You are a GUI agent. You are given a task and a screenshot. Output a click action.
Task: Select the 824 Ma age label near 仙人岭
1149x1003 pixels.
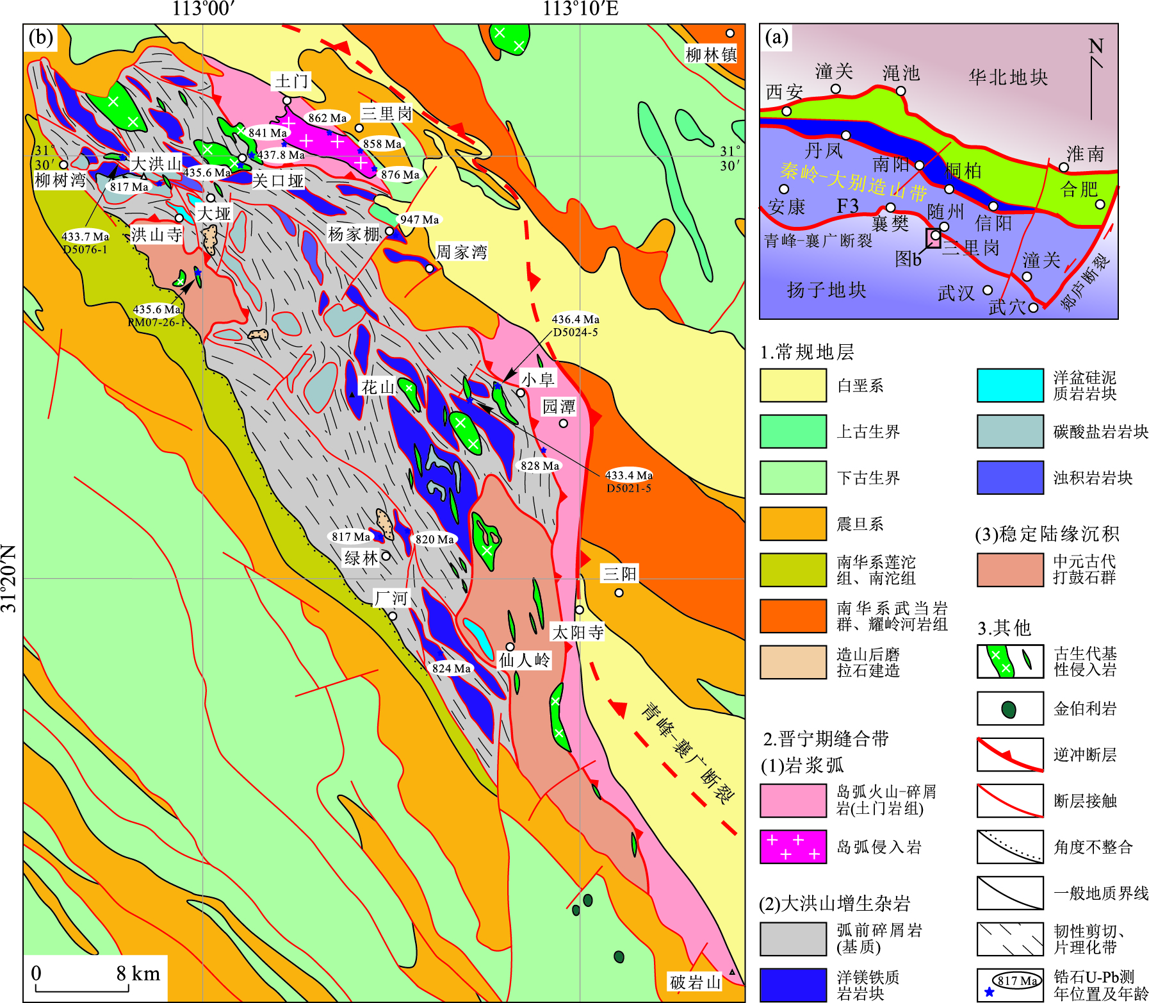(x=451, y=668)
